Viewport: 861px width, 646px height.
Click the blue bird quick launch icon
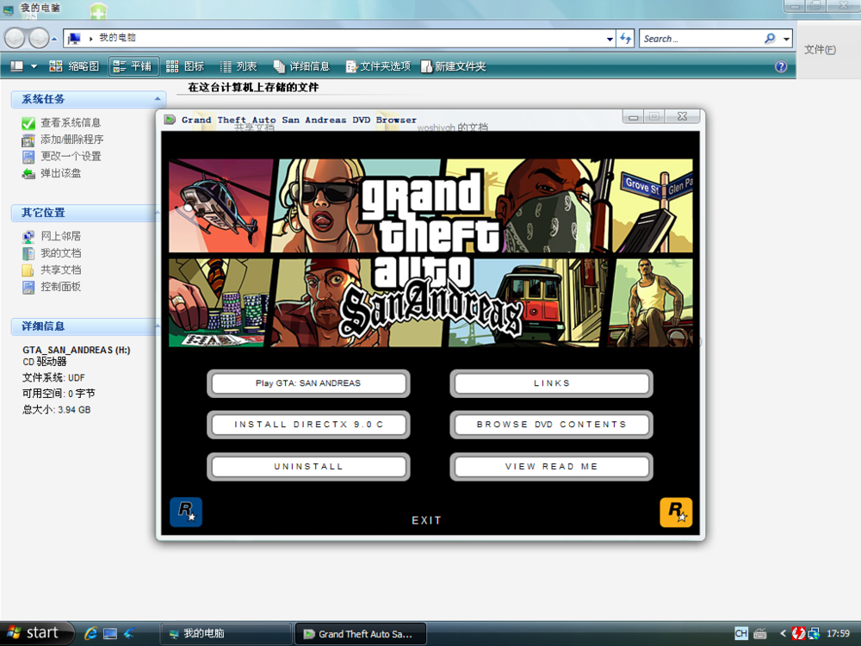tap(130, 633)
